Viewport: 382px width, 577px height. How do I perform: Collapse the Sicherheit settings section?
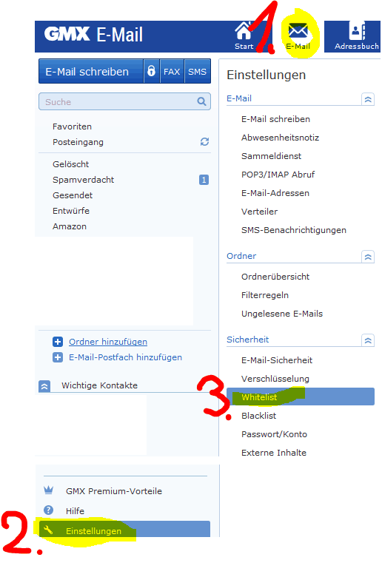pyautogui.click(x=368, y=340)
